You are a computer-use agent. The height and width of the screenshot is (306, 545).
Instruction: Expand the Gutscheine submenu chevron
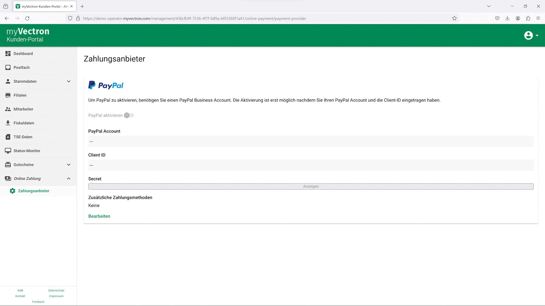click(69, 165)
